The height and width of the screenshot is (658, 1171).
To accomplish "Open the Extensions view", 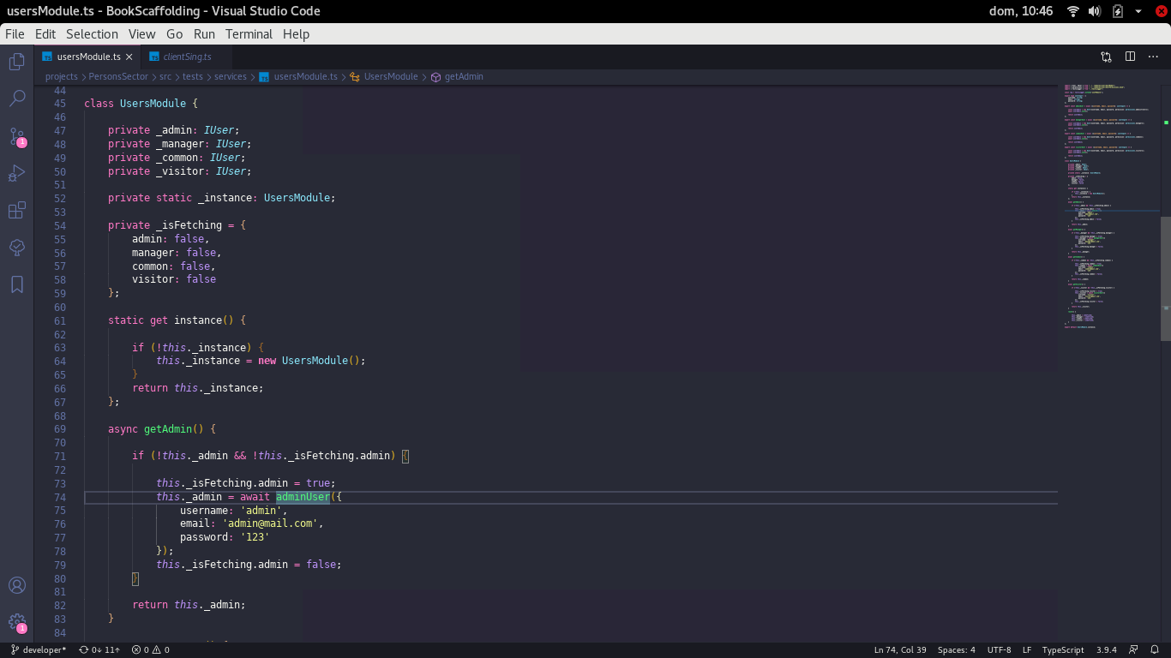I will click(x=17, y=210).
